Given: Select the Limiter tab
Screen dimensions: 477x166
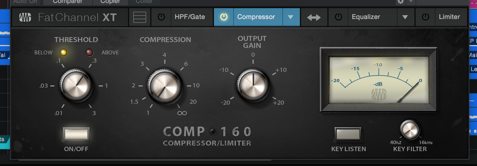Looking at the screenshot, I should click(x=450, y=17).
